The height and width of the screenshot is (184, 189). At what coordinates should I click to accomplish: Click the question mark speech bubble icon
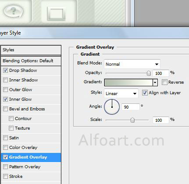(x=14, y=11)
